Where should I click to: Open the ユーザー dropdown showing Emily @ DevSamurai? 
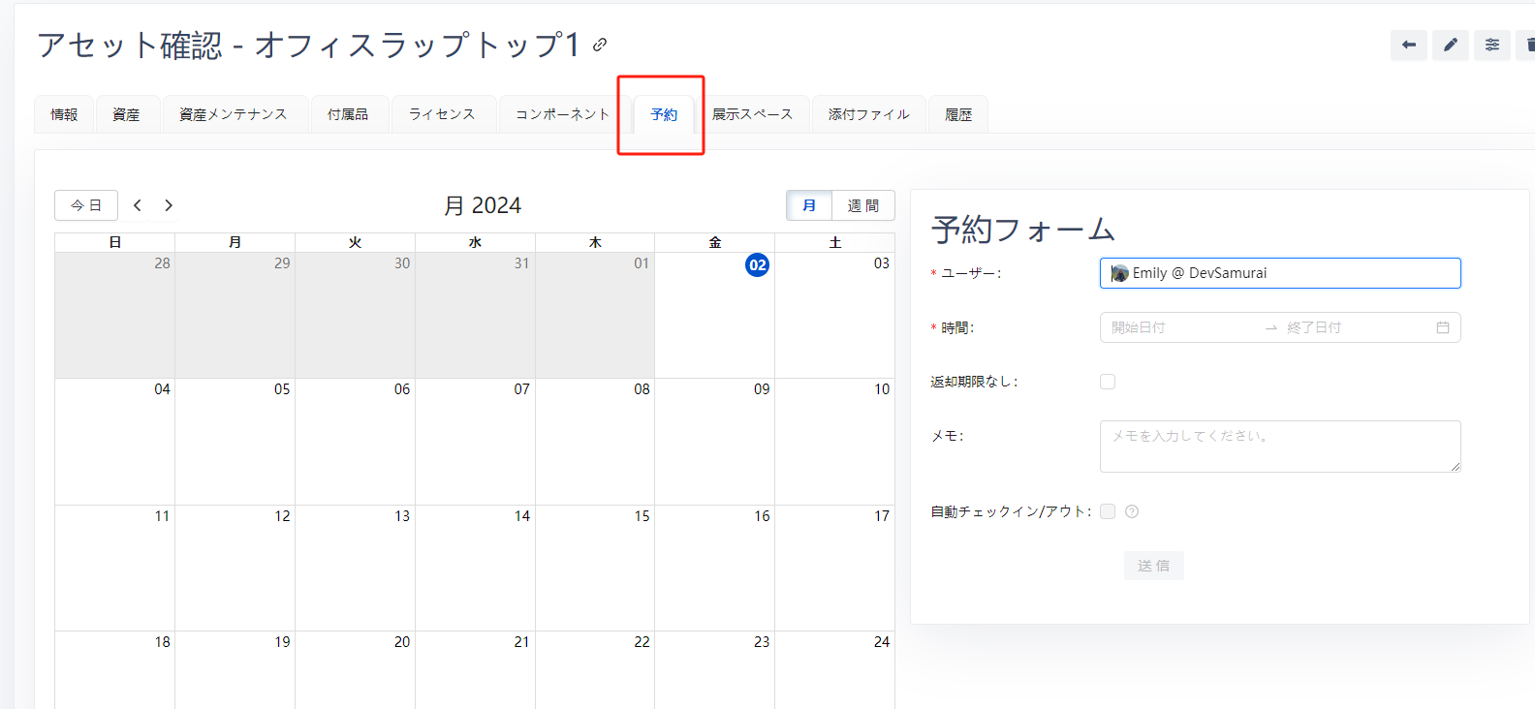(1279, 273)
